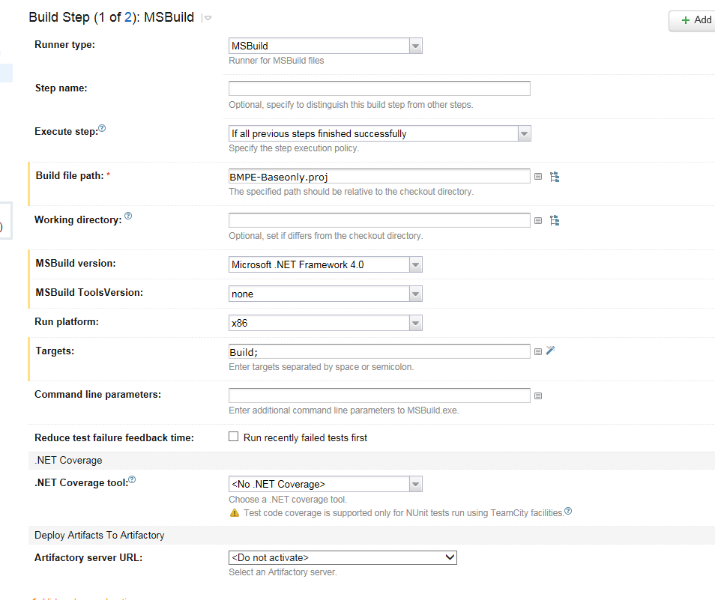Insert a parameter into Working directory field
715x600 pixels.
[x=538, y=220]
